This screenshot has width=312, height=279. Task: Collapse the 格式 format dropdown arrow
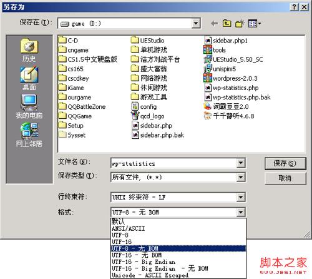[x=241, y=212]
